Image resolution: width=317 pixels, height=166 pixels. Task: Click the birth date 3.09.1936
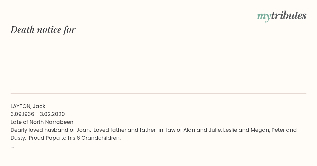[x=22, y=114]
